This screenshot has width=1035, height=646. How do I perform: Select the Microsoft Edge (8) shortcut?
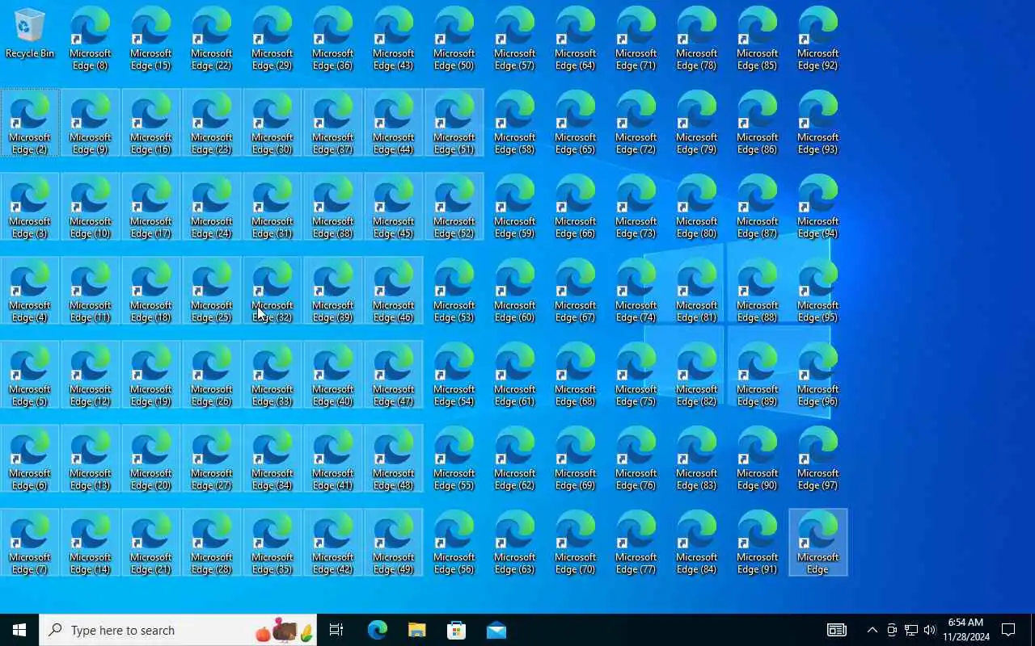click(91, 39)
